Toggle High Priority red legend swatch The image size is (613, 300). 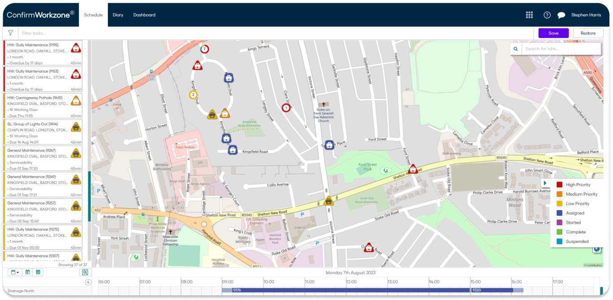pyautogui.click(x=560, y=184)
